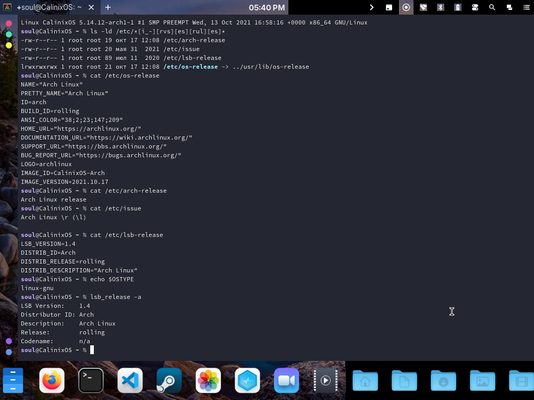
Task: Click the 05:40 PM clock
Action: point(266,7)
